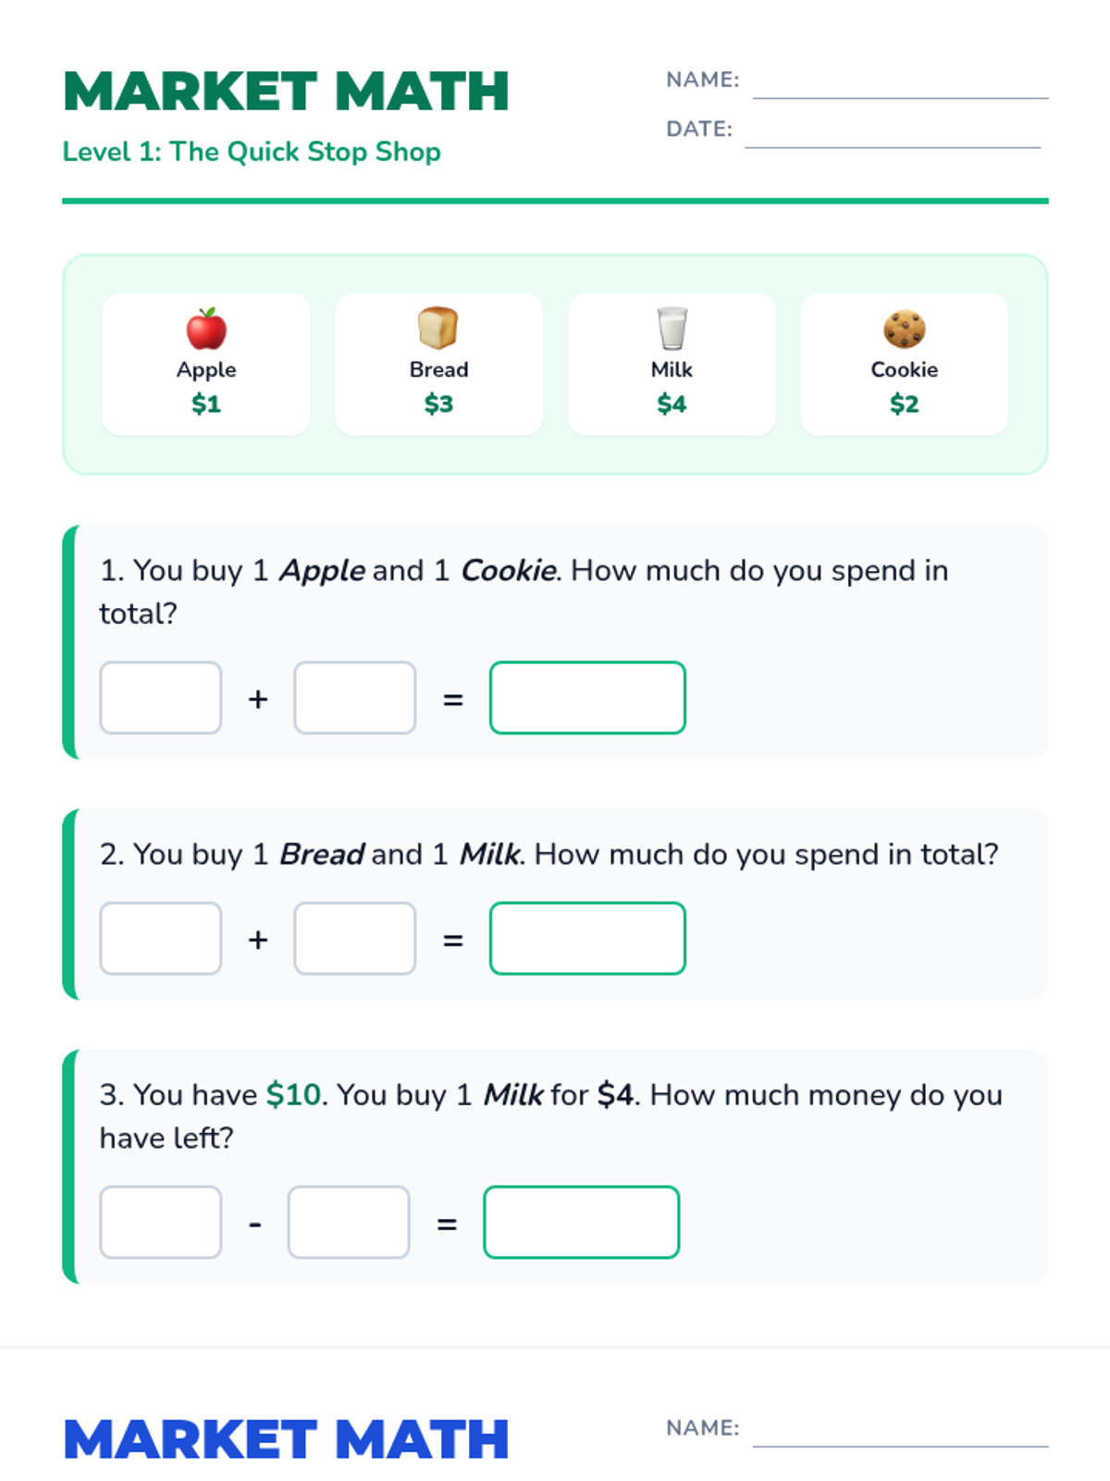
Task: Click the DATE line field
Action: [893, 135]
